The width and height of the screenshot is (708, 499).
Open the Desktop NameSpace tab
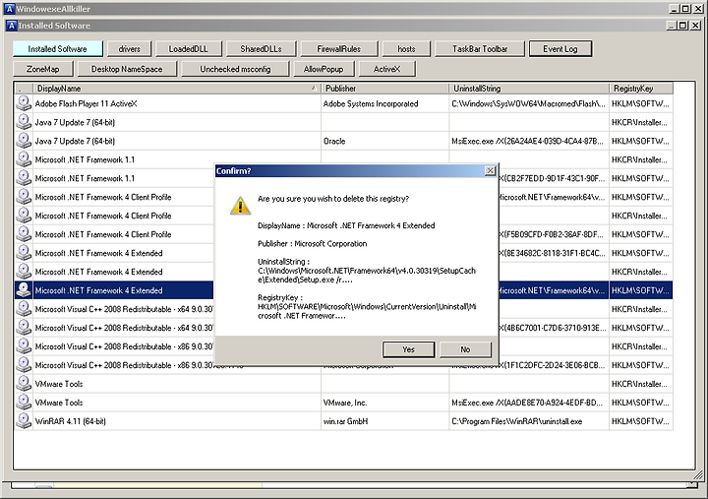coord(127,69)
